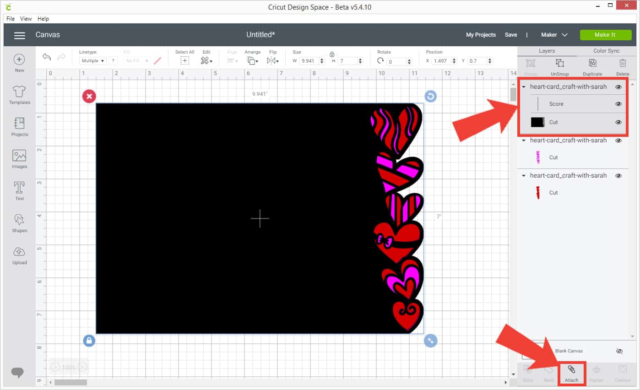
Task: Open the Fill dropdown
Action: pos(138,60)
